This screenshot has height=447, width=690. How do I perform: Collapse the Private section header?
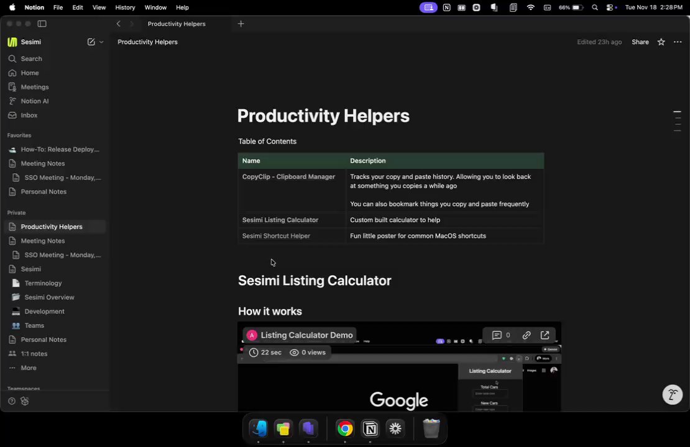pos(16,213)
